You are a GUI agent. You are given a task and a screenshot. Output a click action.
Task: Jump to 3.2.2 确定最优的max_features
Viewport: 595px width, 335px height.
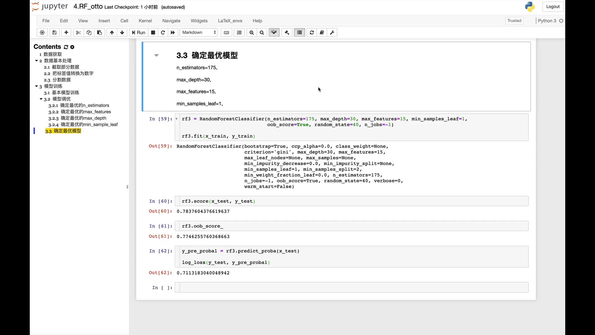pos(80,112)
